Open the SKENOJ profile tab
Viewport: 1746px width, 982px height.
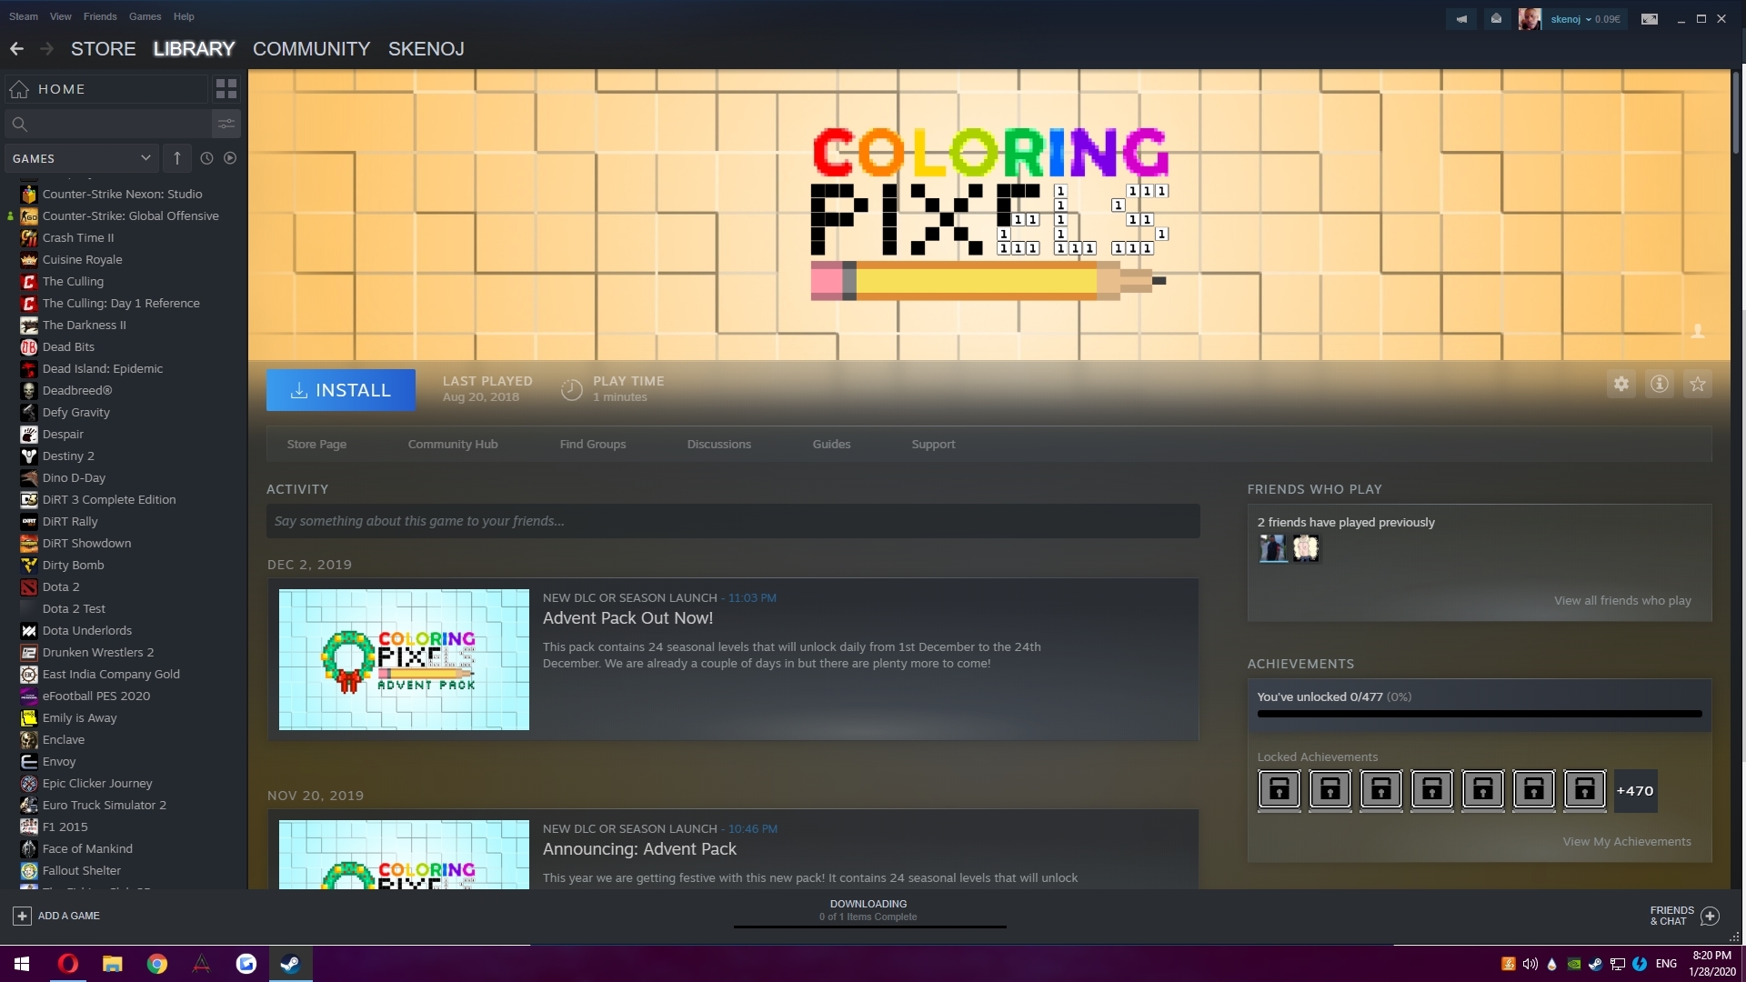[426, 49]
